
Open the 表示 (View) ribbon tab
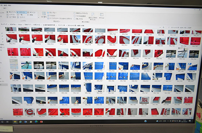coord(5,8)
